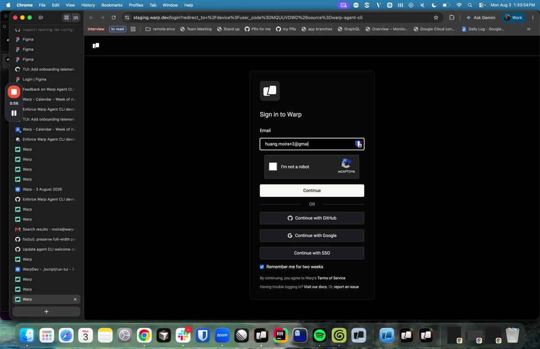540x349 pixels.
Task: Choose Continue with Google
Action: point(311,236)
